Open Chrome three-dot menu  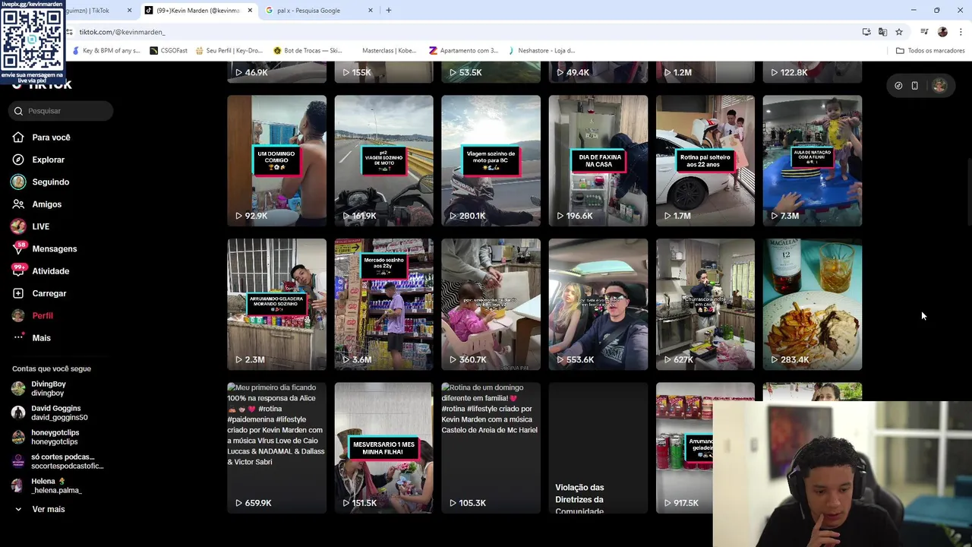[x=961, y=32]
